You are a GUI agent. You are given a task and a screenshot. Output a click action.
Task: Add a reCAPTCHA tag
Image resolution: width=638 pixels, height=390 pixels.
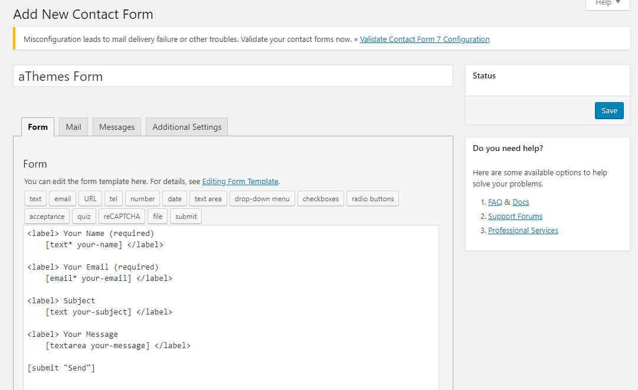click(x=122, y=217)
